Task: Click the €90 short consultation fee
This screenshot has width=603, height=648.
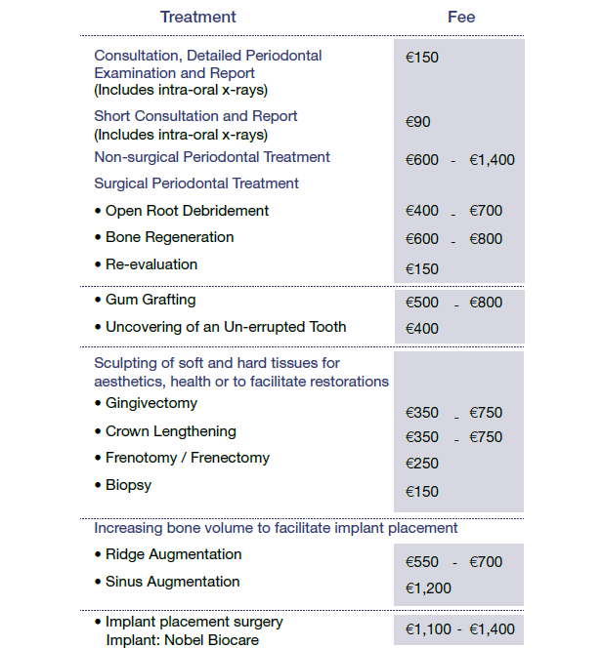Action: click(x=418, y=122)
